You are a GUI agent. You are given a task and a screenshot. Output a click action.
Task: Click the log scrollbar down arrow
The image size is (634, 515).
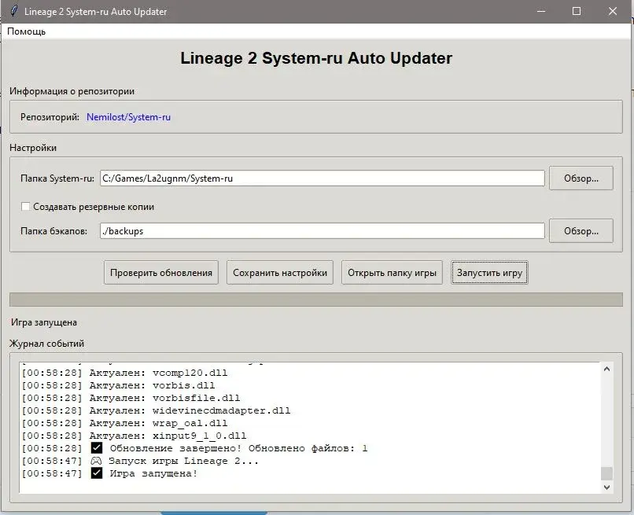click(606, 487)
